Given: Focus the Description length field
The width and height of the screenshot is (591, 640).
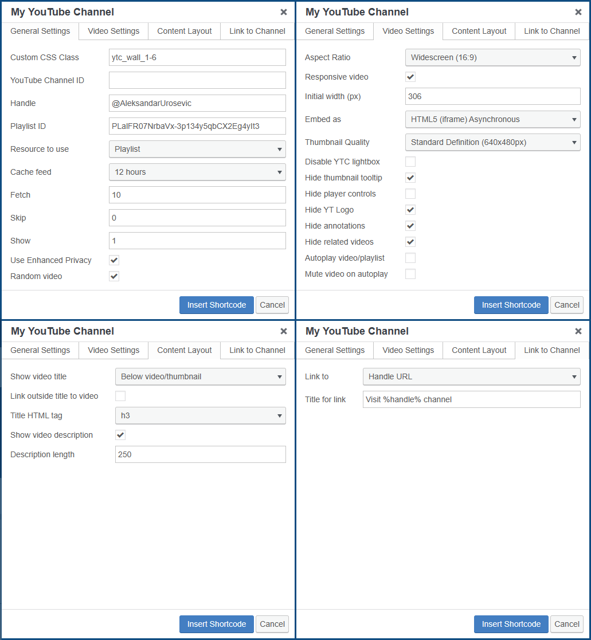Looking at the screenshot, I should tap(201, 454).
